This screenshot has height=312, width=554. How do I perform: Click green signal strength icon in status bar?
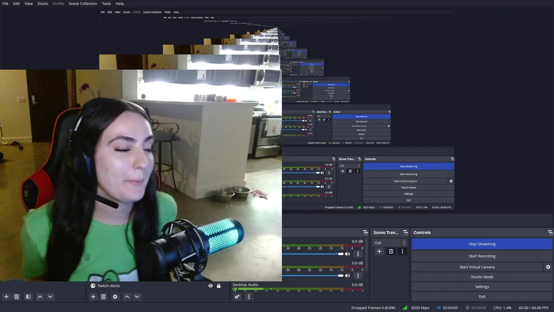pyautogui.click(x=405, y=308)
